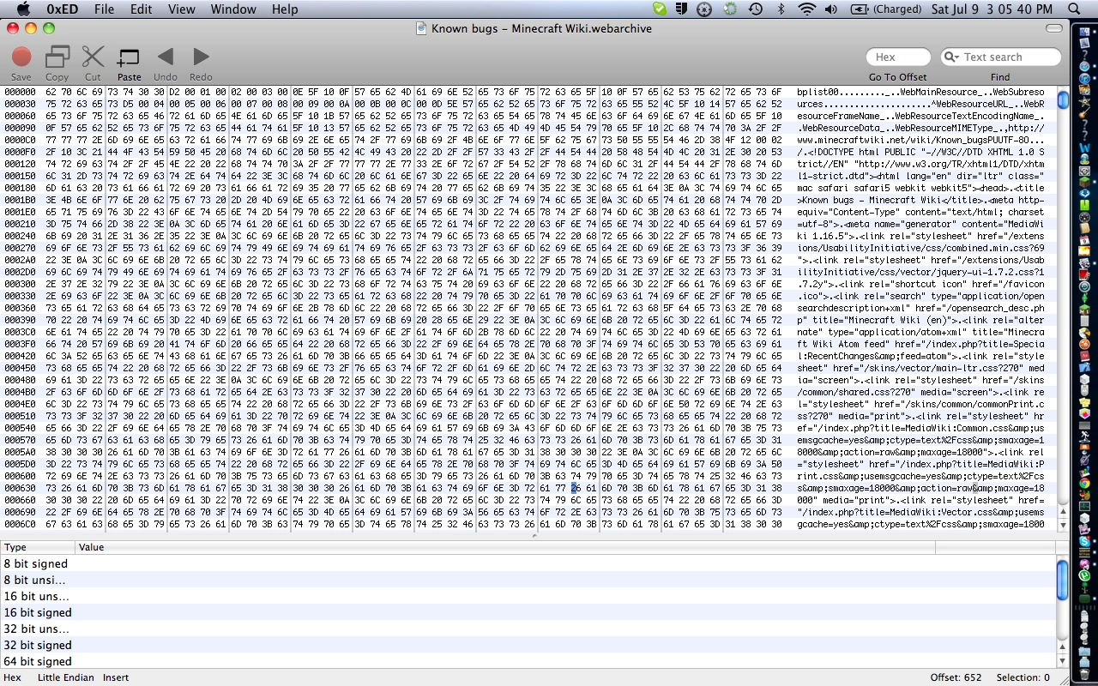Screen dimensions: 1098x686
Task: Click the Redo arrow icon
Action: [x=201, y=57]
